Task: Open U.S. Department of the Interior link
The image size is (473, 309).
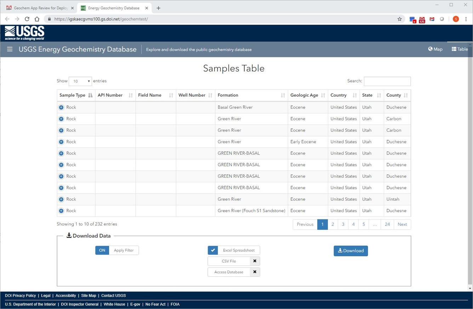Action: (30, 304)
